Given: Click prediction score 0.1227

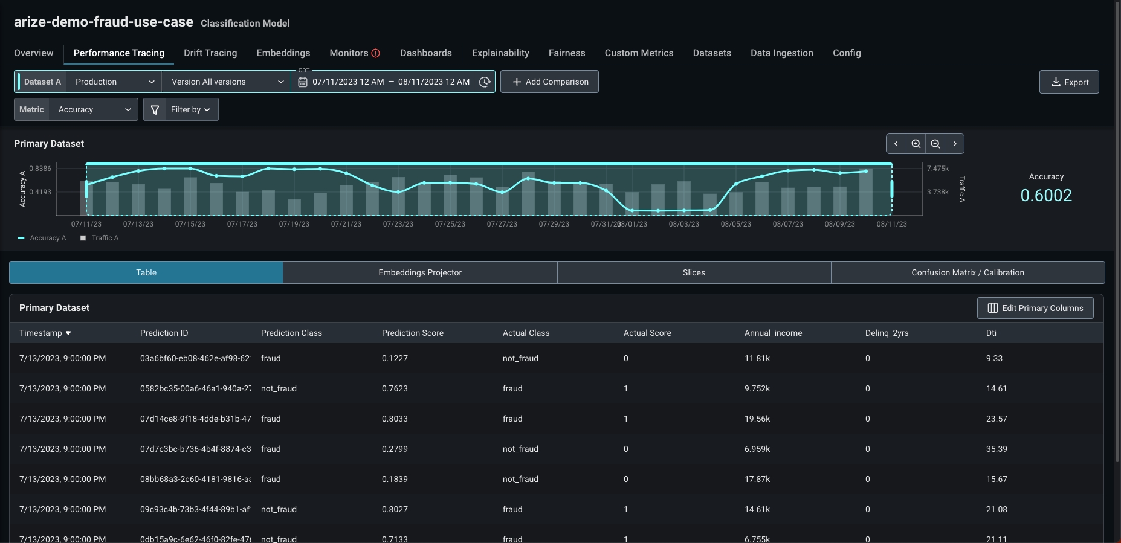Looking at the screenshot, I should coord(395,358).
